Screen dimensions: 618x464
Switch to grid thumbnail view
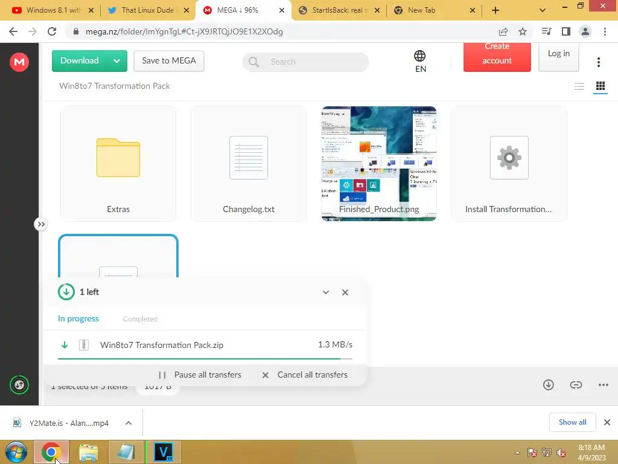click(x=600, y=86)
